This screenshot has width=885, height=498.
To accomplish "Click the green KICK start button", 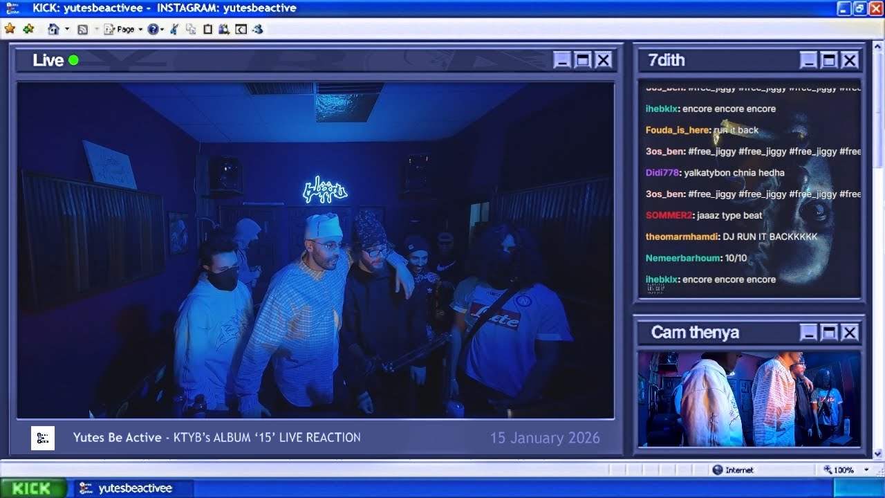I will 33,488.
